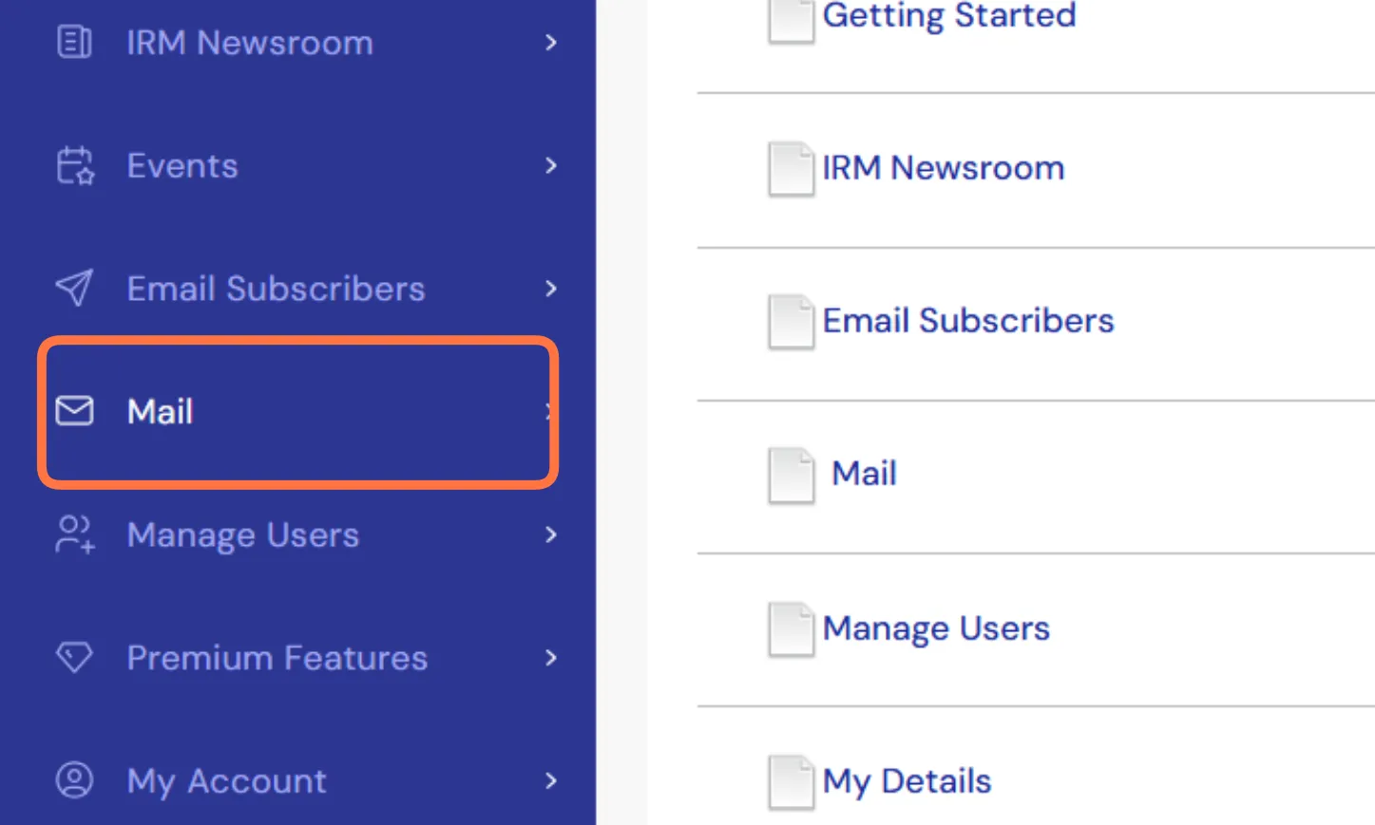Open the Mail link in the article list
Image resolution: width=1375 pixels, height=825 pixels.
[x=864, y=474]
